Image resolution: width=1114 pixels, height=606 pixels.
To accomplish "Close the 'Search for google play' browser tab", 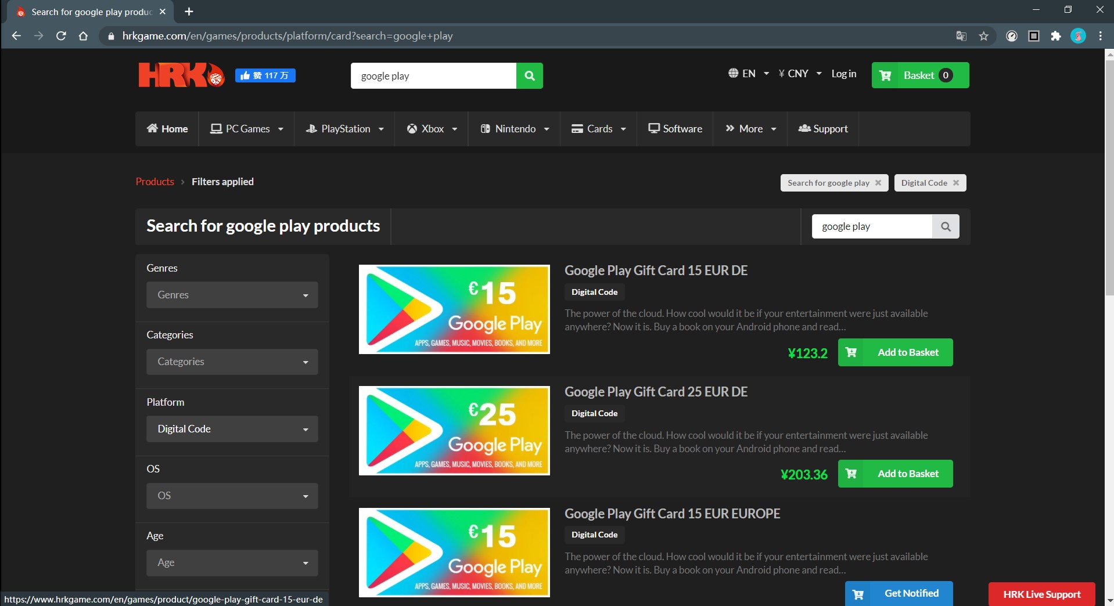I will click(x=163, y=12).
